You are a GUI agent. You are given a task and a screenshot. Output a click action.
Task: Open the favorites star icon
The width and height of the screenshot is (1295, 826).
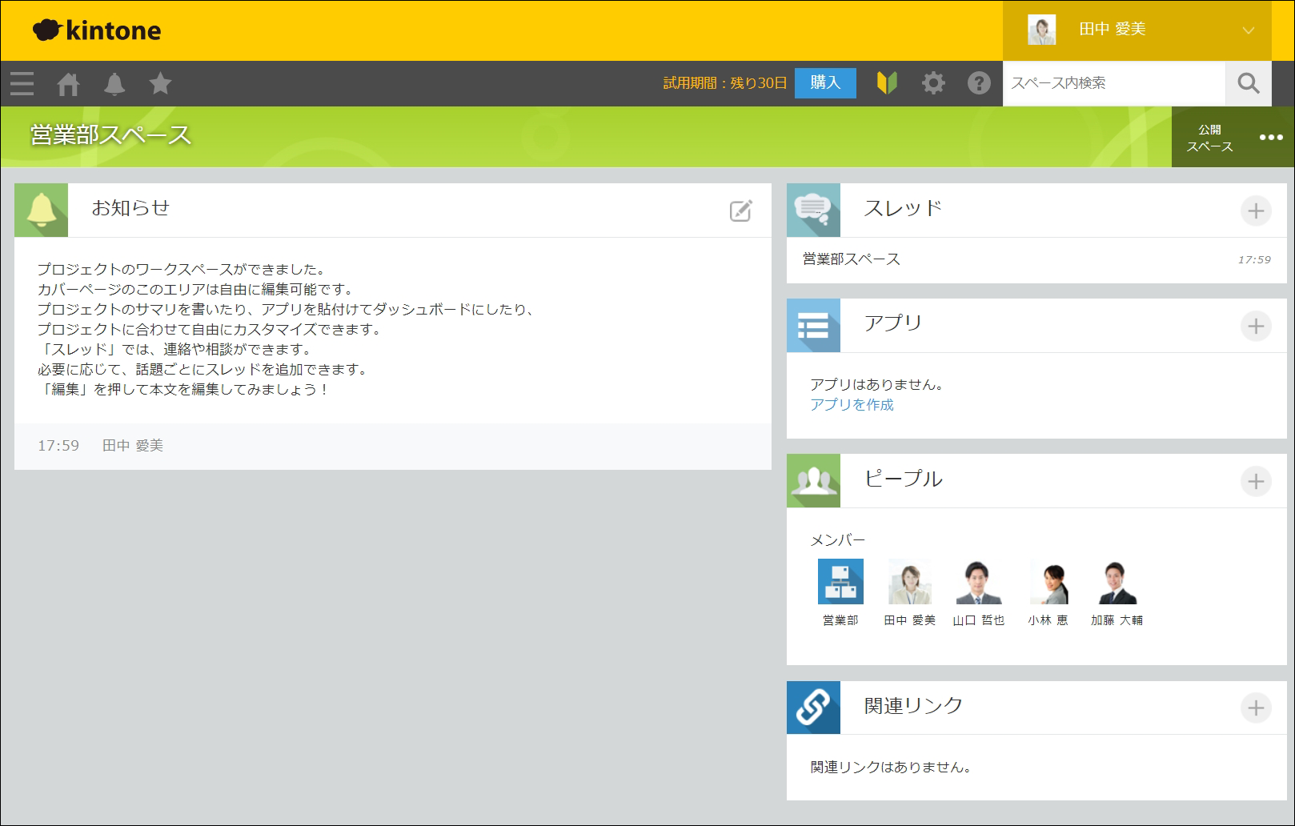(160, 83)
